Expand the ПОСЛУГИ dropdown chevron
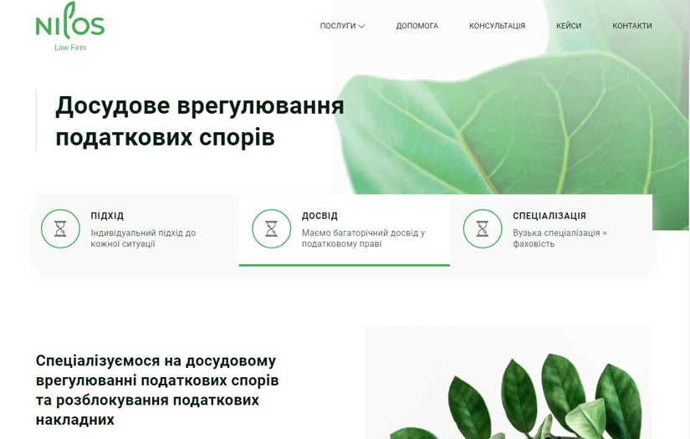The image size is (690, 439). pyautogui.click(x=361, y=27)
